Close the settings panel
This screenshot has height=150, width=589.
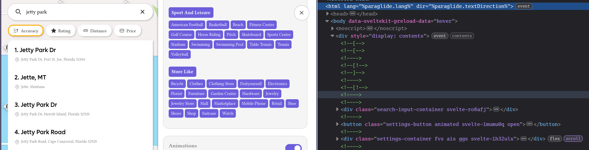coord(301,13)
